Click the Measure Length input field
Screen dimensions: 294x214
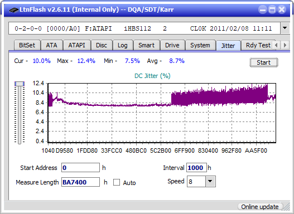pyautogui.click(x=81, y=182)
